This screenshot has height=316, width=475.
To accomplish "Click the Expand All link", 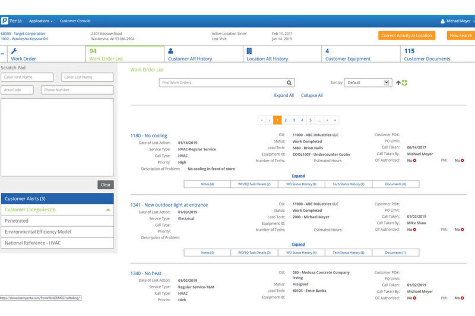I will coord(284,95).
